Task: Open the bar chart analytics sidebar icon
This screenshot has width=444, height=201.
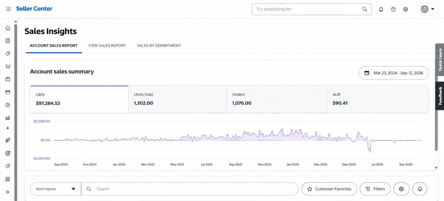Action: tap(8, 118)
